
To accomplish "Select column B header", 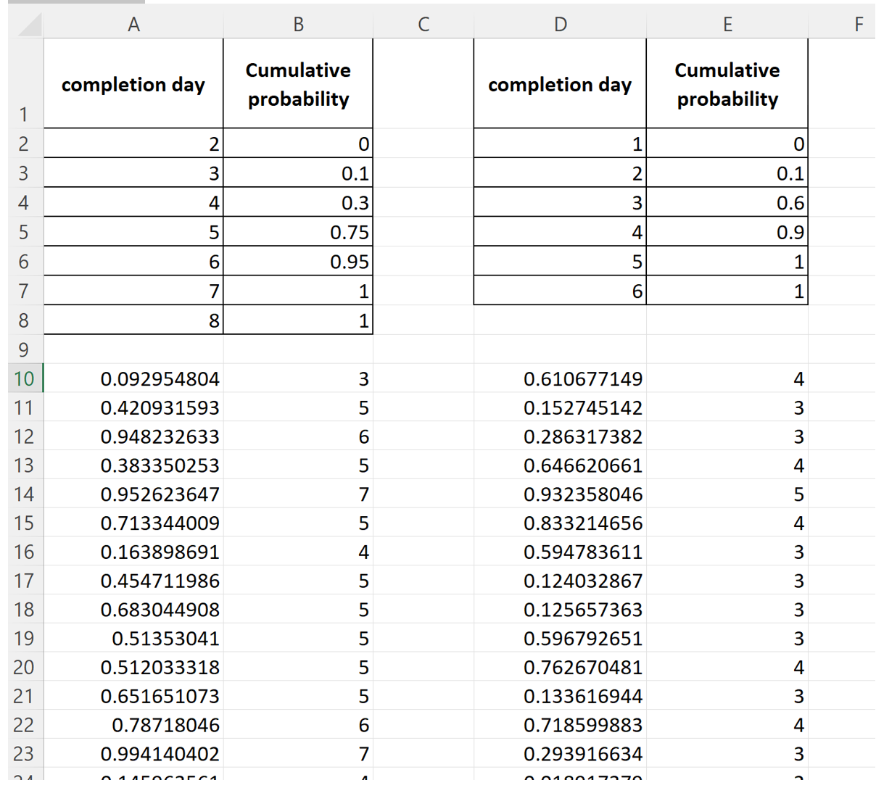I will pyautogui.click(x=298, y=25).
